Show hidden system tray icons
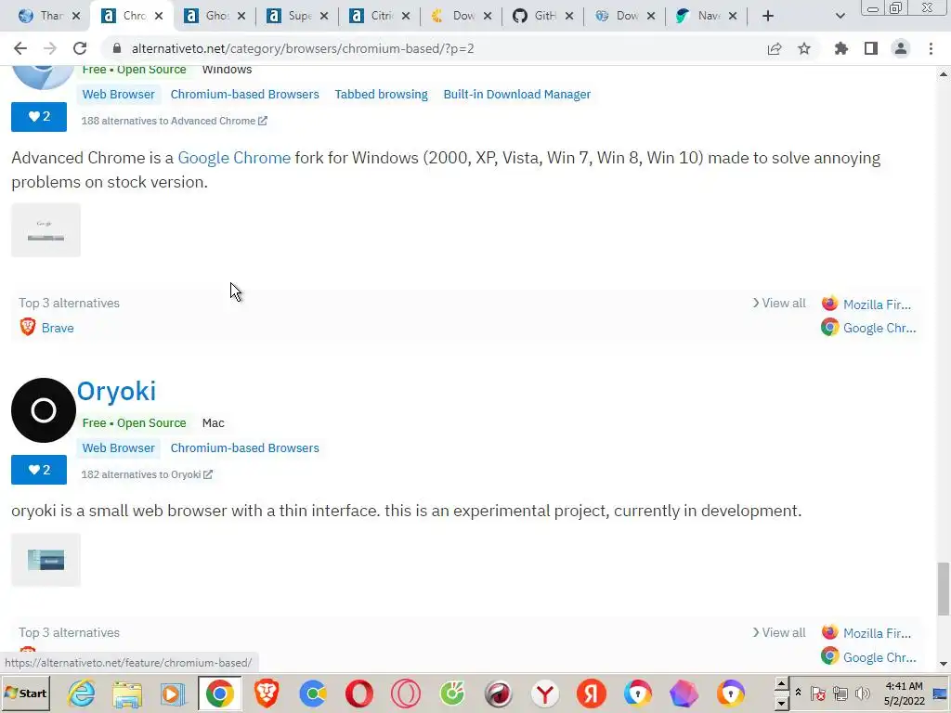The image size is (951, 713). pyautogui.click(x=798, y=693)
